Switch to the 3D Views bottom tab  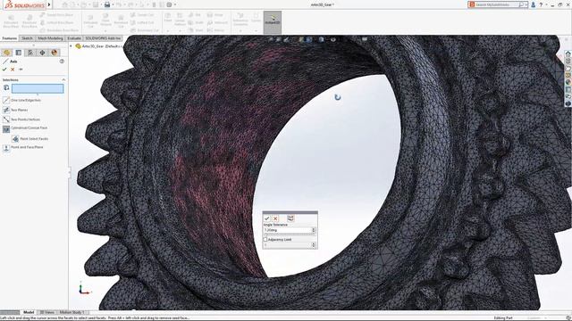(x=46, y=312)
